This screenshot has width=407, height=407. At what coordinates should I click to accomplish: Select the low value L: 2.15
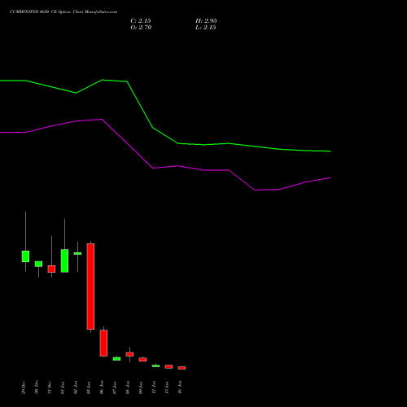pos(206,28)
